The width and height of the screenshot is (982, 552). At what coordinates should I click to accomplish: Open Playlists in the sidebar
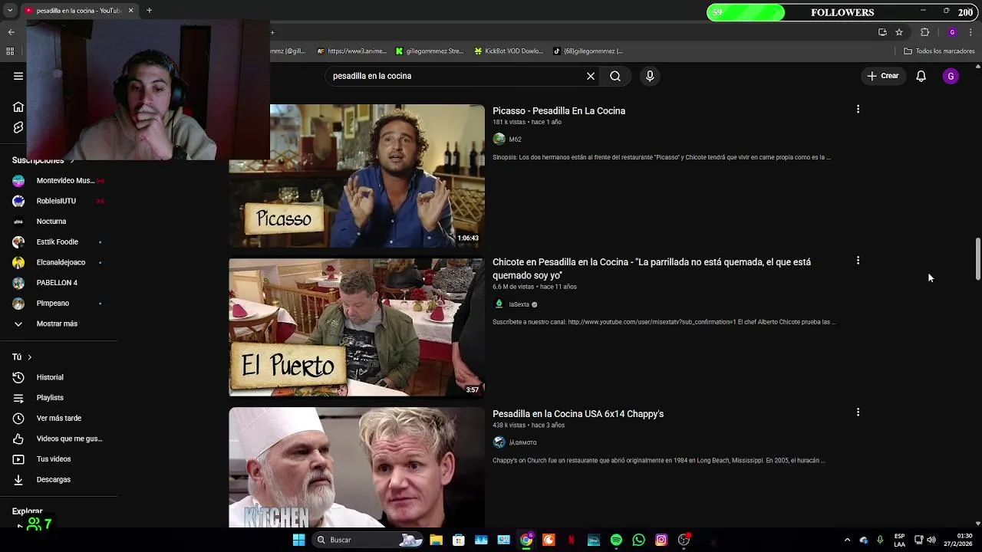point(50,398)
